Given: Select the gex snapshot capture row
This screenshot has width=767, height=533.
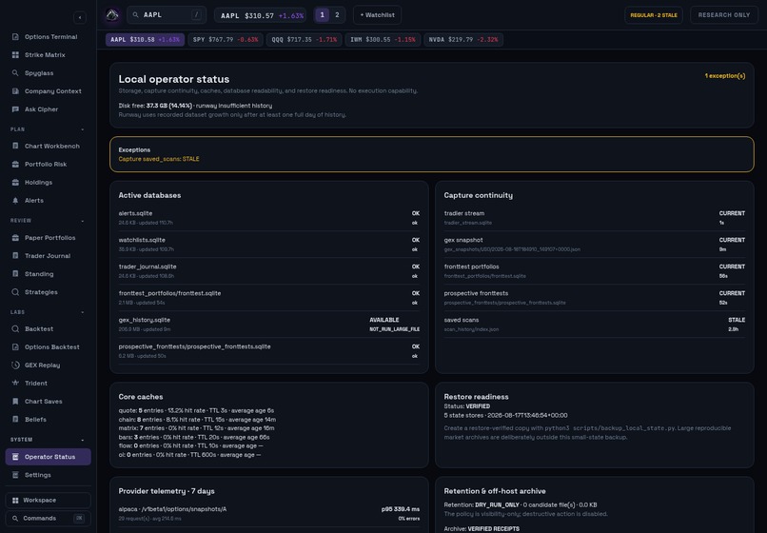Looking at the screenshot, I should (x=595, y=245).
